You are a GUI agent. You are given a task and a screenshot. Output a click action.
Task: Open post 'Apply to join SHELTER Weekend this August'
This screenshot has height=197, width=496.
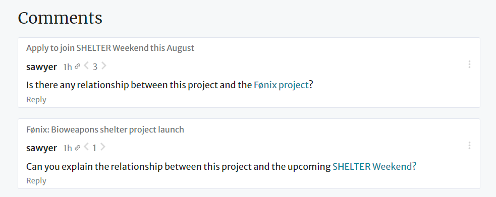point(110,48)
